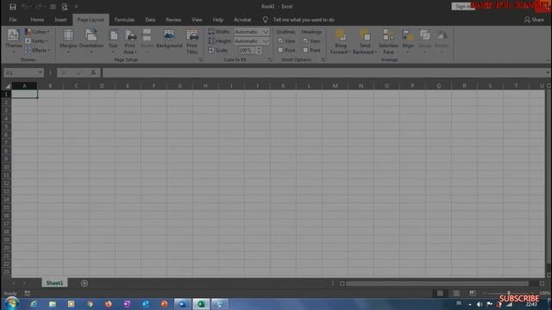
Task: Toggle Gridlines View checkbox
Action: (280, 41)
